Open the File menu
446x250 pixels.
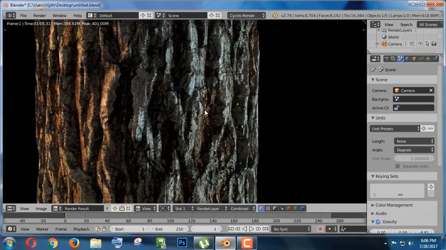tap(23, 15)
